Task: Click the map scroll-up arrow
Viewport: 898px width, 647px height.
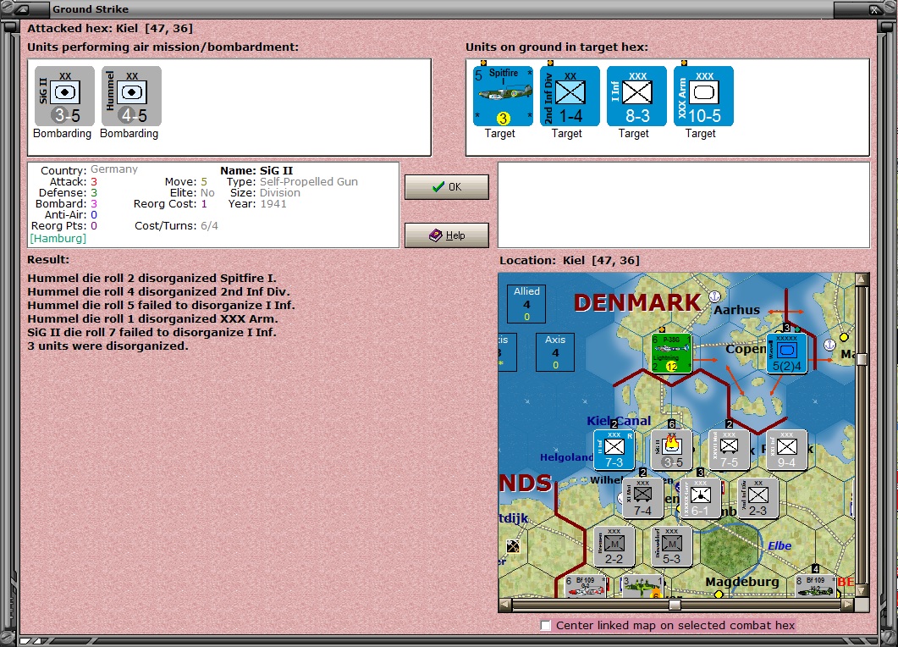Action: point(862,279)
